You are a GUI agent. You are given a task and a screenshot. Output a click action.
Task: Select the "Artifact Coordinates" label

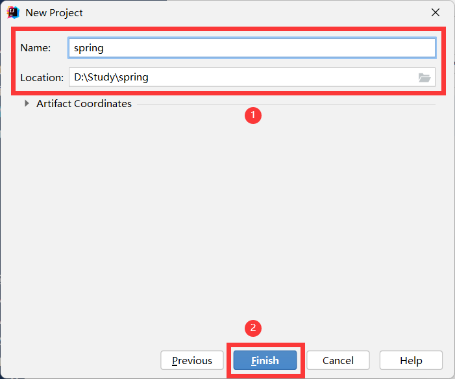click(84, 104)
